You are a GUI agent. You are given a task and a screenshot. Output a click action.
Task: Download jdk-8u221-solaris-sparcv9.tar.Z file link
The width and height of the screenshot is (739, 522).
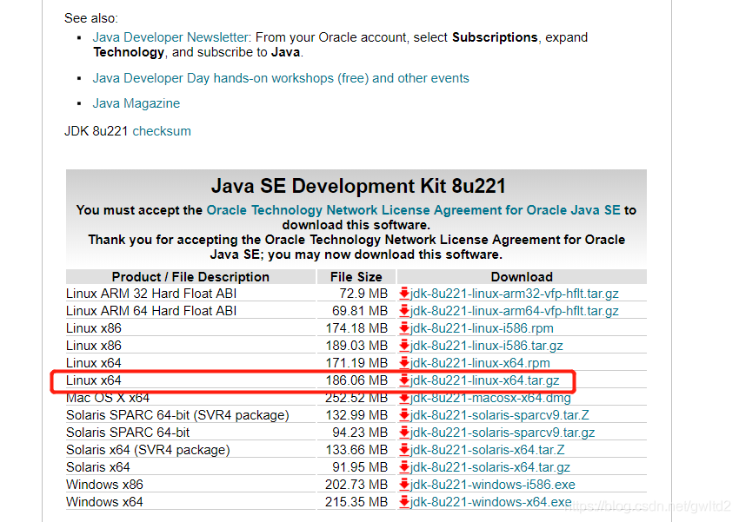pos(500,415)
